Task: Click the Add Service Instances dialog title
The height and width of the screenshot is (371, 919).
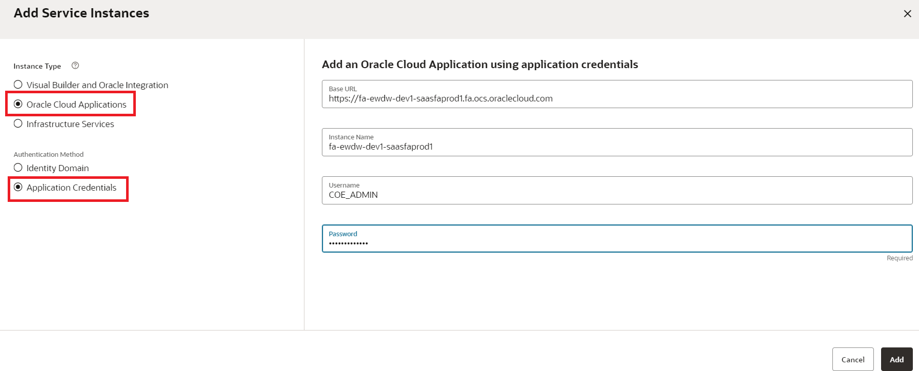Action: click(81, 13)
